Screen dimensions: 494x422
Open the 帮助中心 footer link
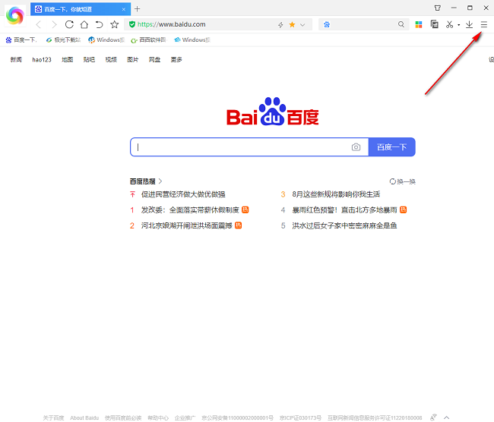click(158, 418)
